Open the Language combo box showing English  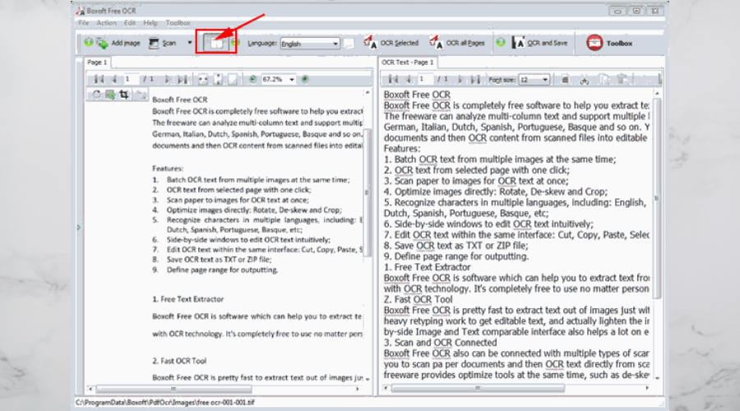pos(310,44)
